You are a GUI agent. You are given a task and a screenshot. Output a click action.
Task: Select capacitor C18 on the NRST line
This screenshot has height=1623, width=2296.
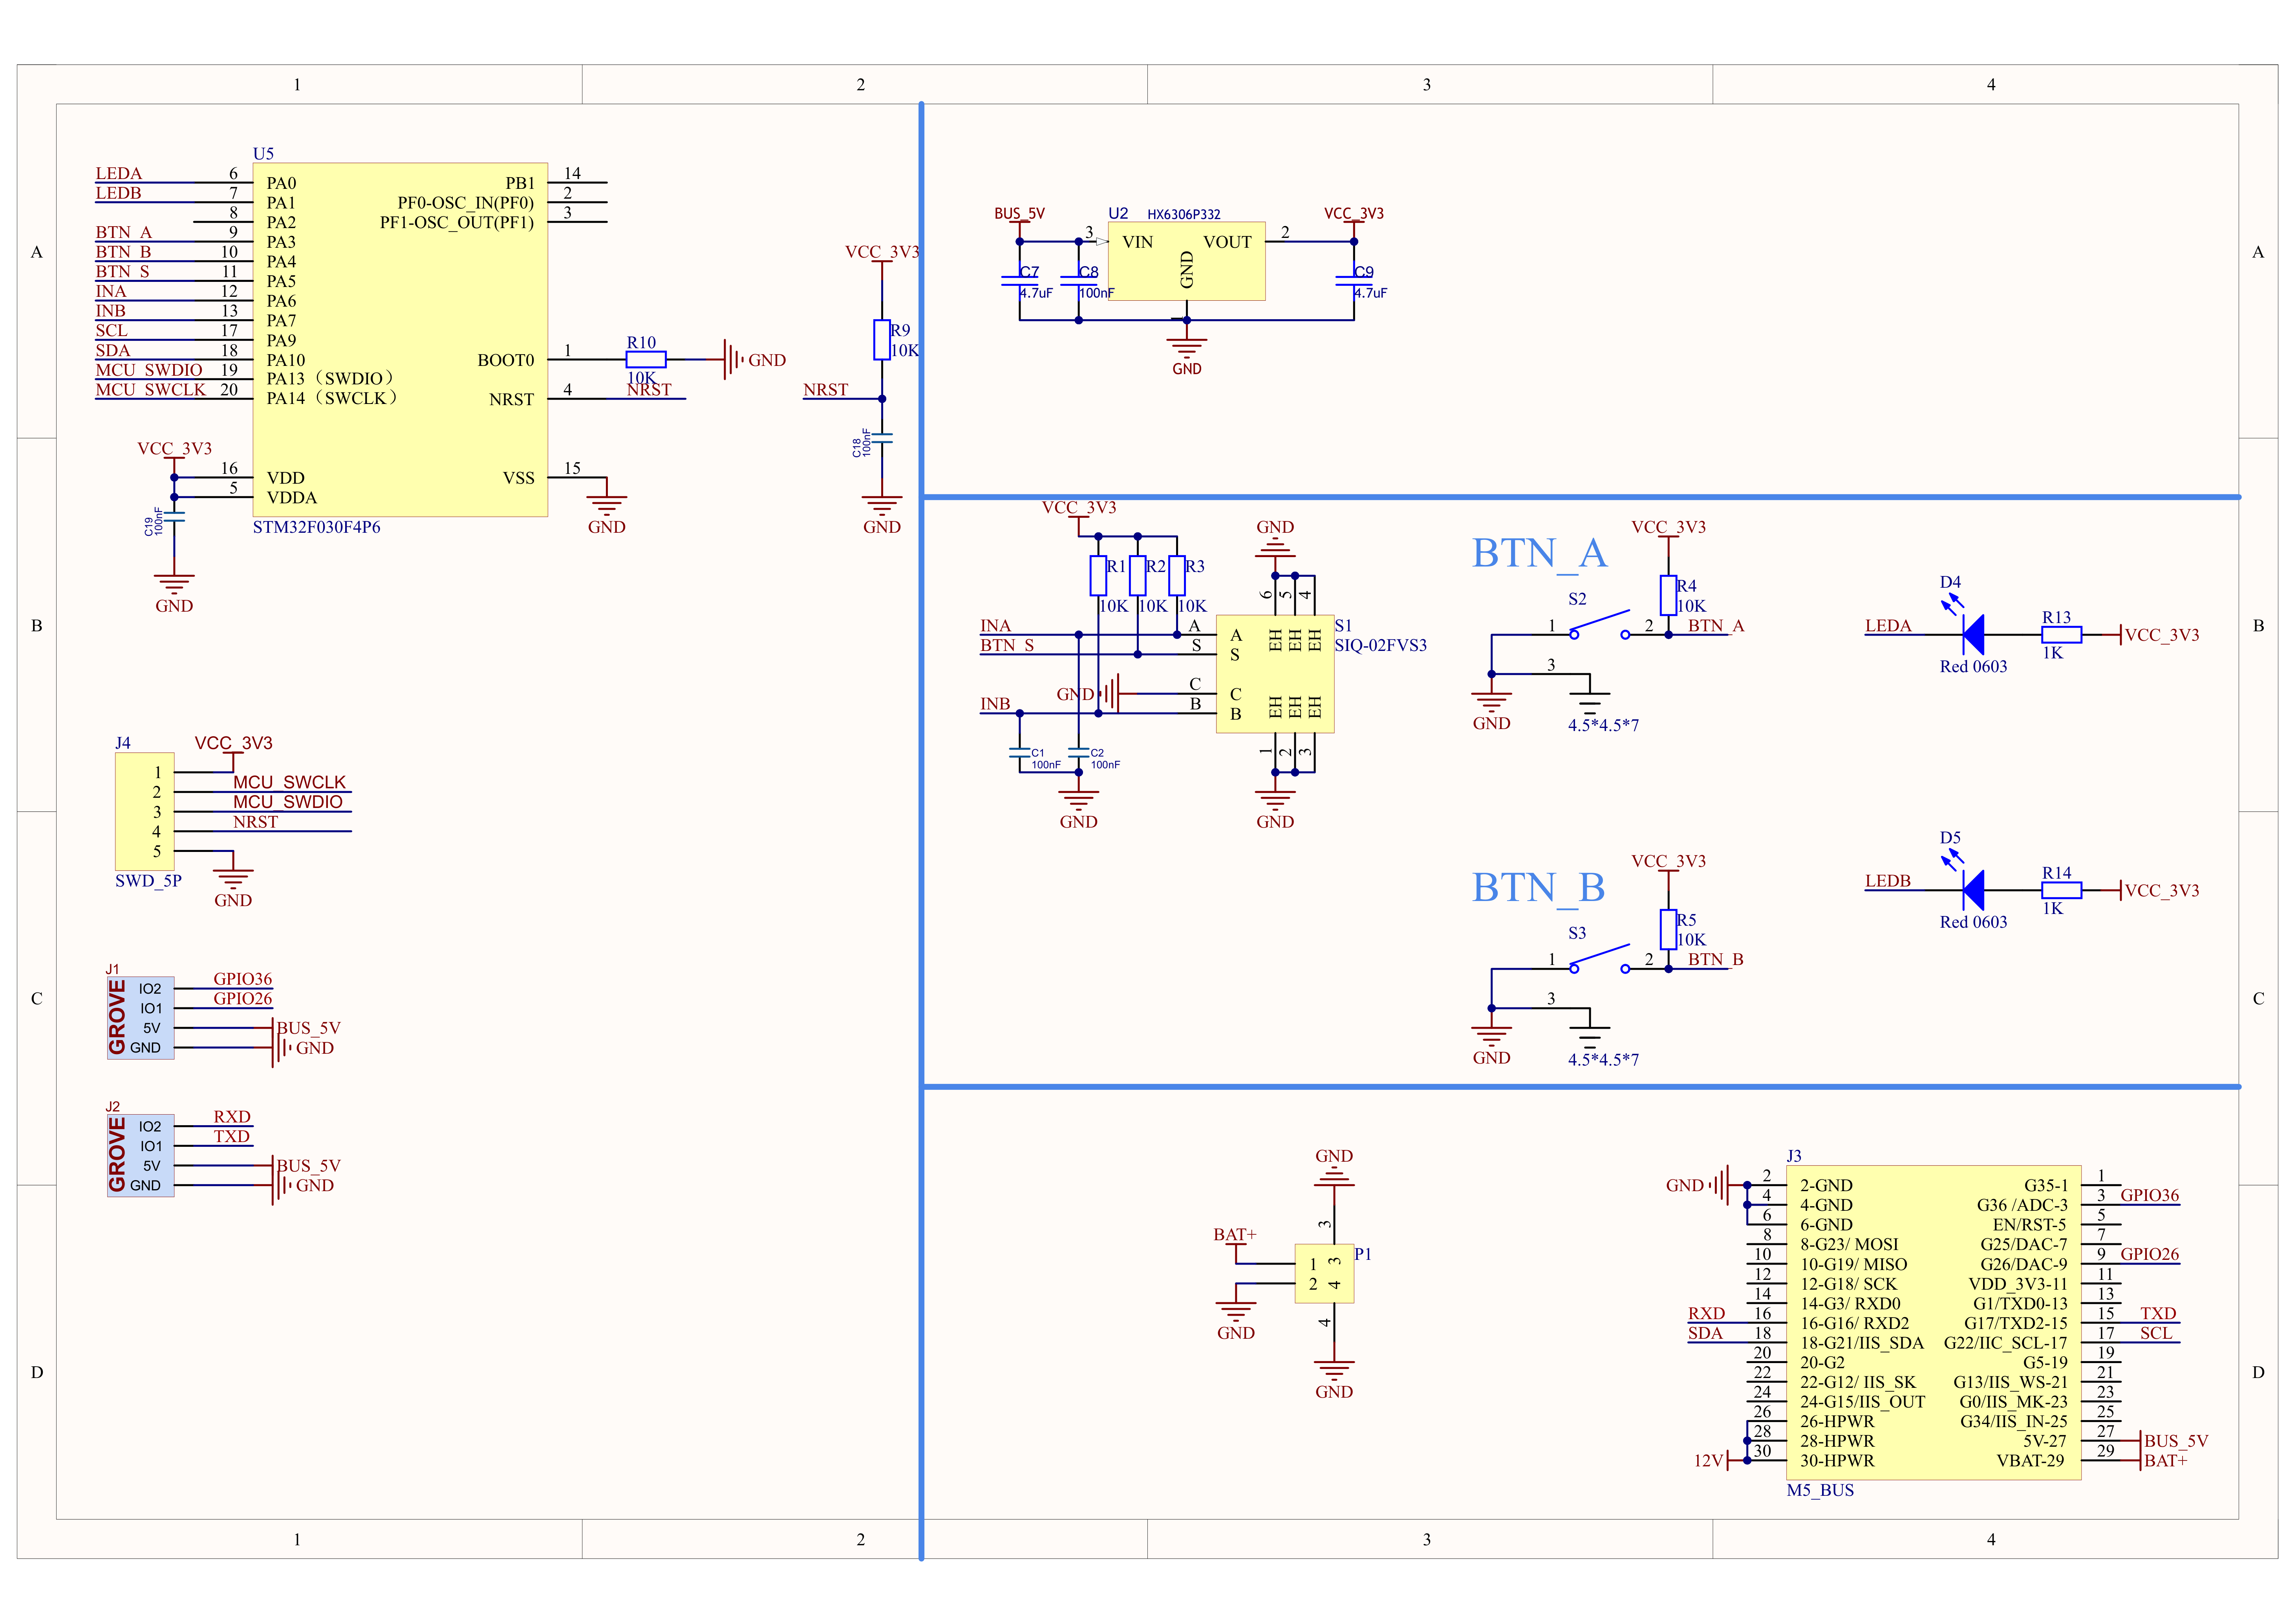coord(882,438)
